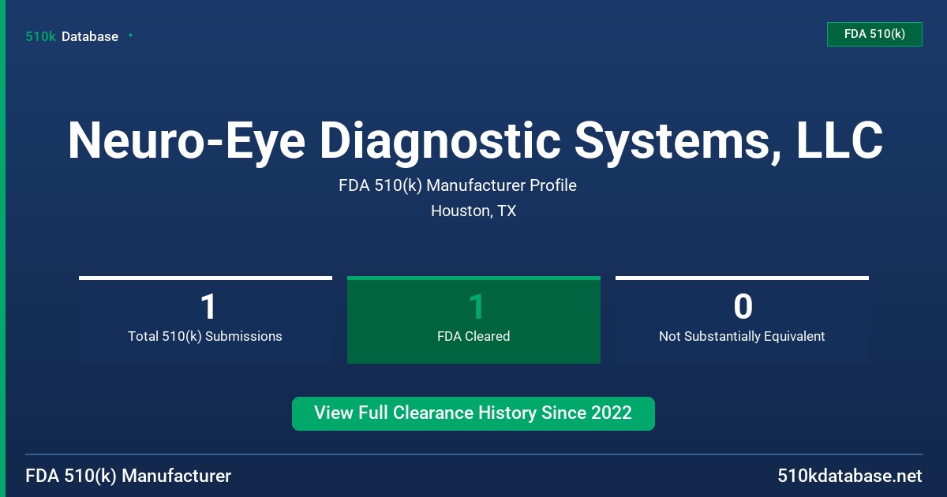Click the Houston, TX location text

(473, 211)
